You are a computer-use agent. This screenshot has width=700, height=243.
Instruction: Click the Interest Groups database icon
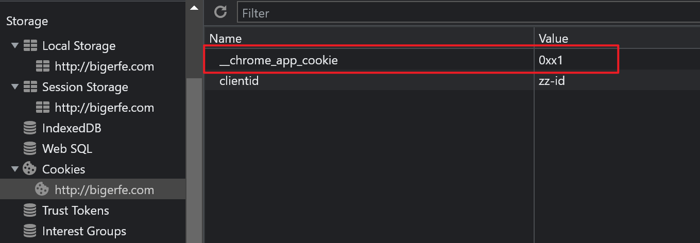(30, 231)
